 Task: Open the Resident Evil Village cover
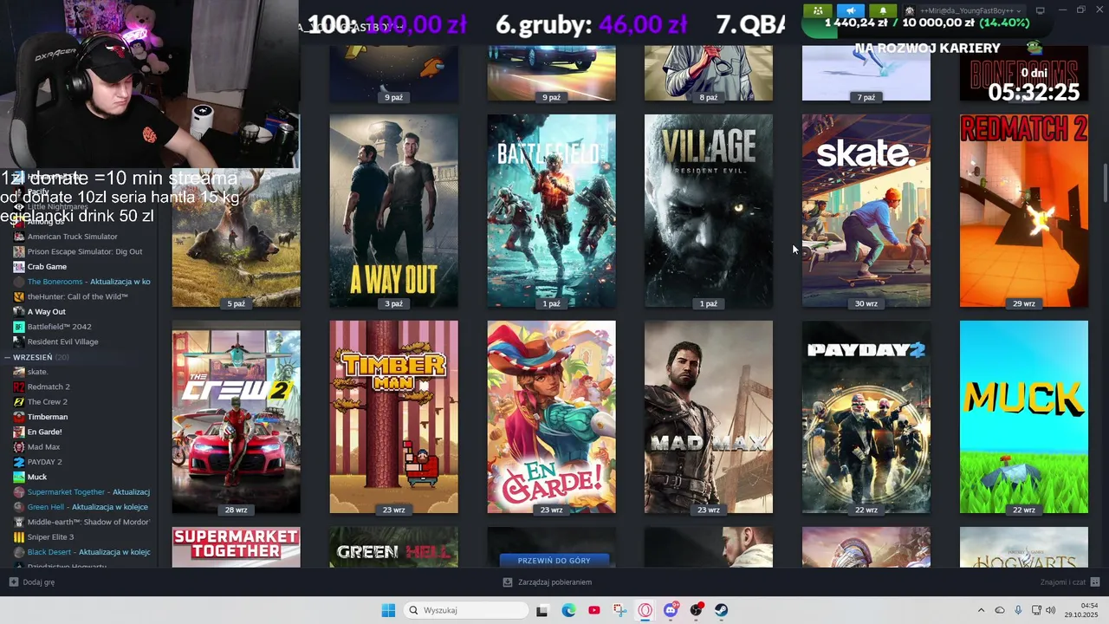(709, 211)
